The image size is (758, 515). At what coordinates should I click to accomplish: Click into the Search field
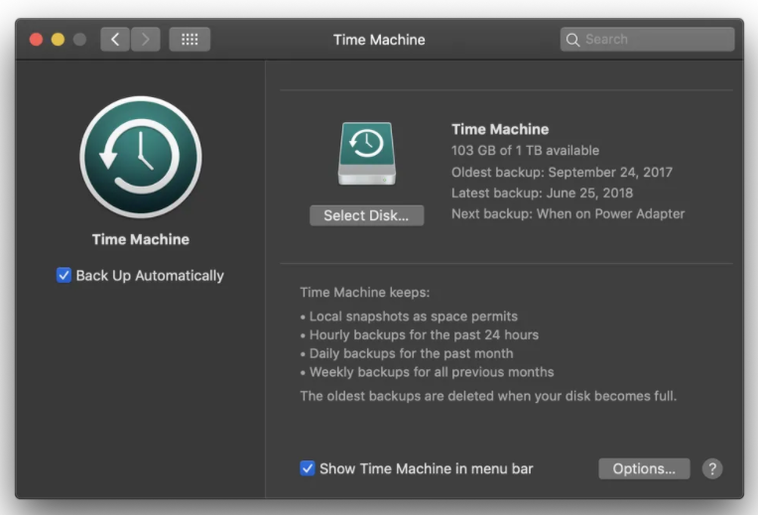647,39
